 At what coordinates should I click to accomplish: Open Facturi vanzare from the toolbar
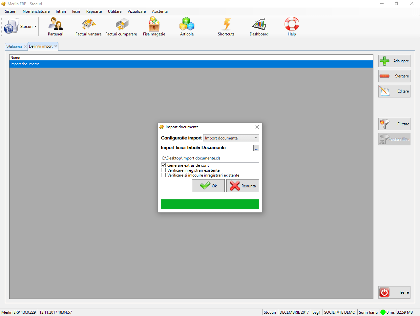(x=88, y=24)
